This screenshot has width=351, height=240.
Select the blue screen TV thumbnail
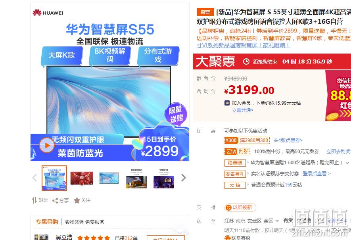coord(109,178)
